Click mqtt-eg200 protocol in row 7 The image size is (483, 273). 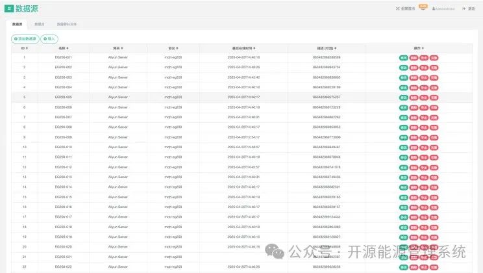click(173, 117)
